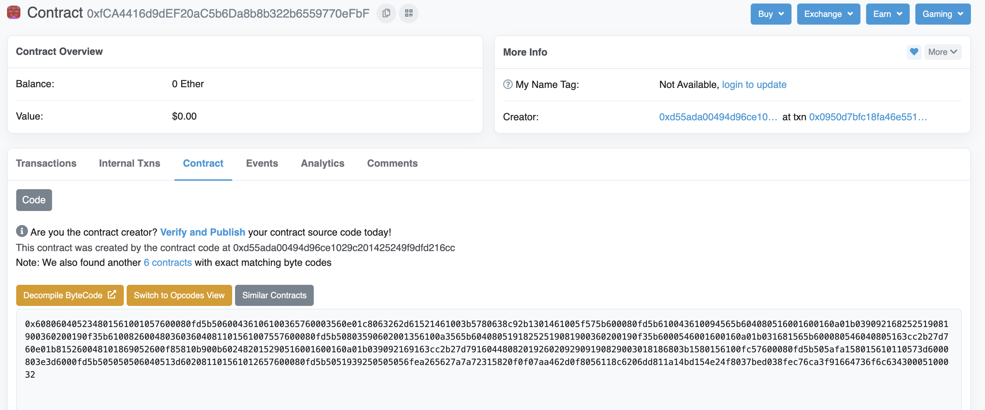
Task: Add address to favorites with heart icon
Action: coord(914,52)
